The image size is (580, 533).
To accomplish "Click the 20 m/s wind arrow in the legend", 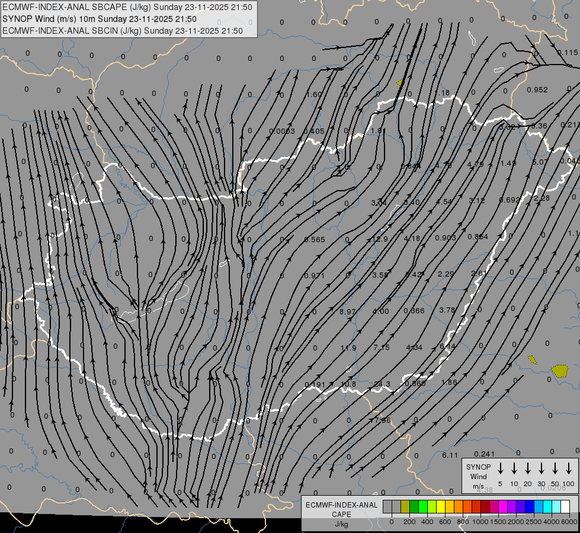I will [x=527, y=468].
